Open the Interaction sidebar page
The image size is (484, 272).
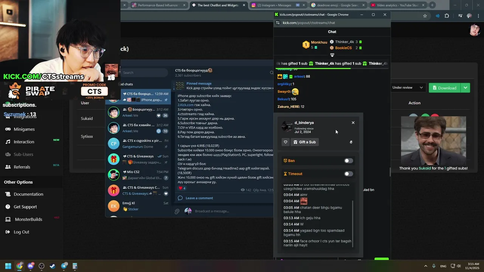point(24,142)
